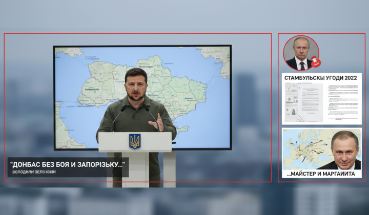Click the red gavel badge on the circular portrait
This screenshot has height=215, width=369.
point(316,62)
